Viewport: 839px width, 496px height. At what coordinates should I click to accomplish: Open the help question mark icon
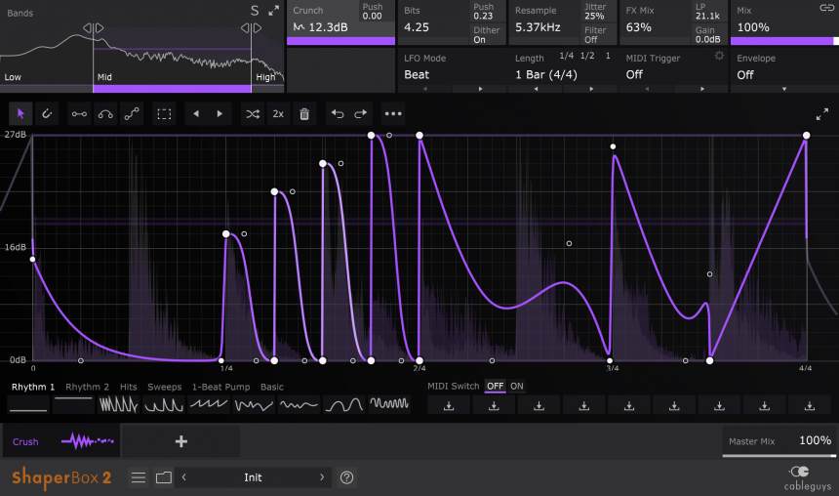pos(346,477)
